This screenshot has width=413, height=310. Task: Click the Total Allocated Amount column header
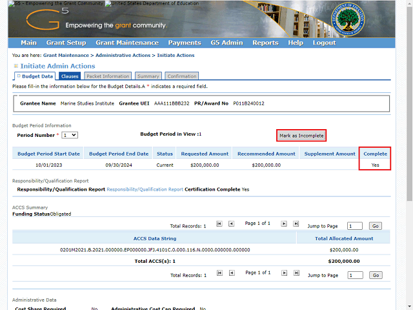344,238
